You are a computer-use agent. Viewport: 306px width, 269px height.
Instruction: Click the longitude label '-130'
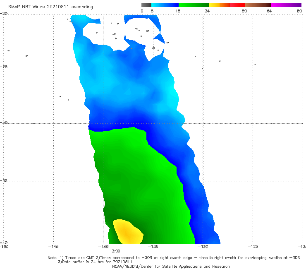(x=203, y=247)
